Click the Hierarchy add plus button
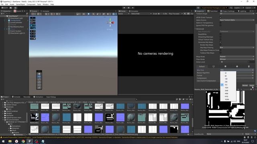257x144 pixels. pyautogui.click(x=2, y=14)
